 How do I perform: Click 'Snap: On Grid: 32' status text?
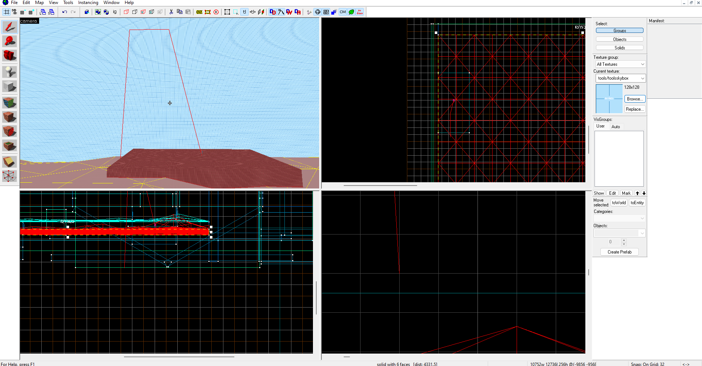[648, 364]
